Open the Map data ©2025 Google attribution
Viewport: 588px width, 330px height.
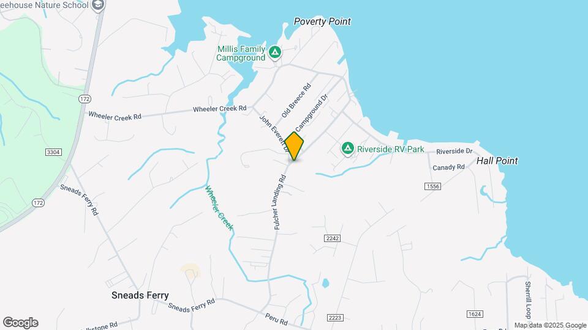pos(550,326)
